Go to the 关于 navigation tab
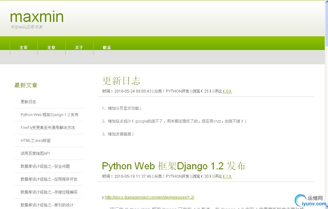This screenshot has height=209, width=328. [79, 47]
